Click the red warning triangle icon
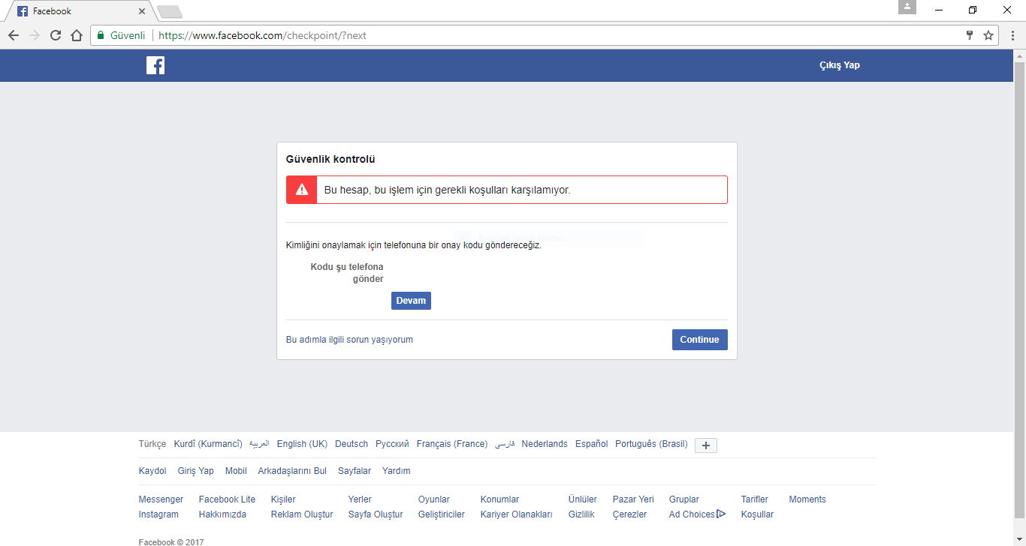Viewport: 1026px width, 546px height. [301, 190]
